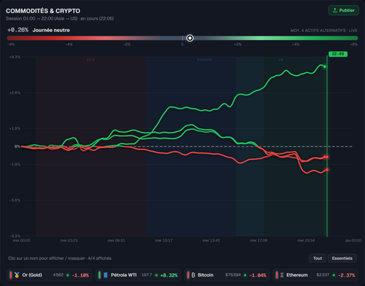
Task: Click the MOY. 4 ACTIFS ALTERNATIFS LIVE text
Action: [x=323, y=31]
